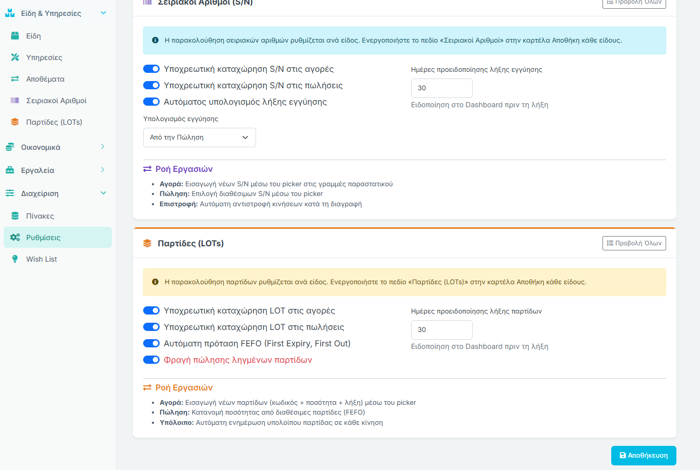The height and width of the screenshot is (470, 700).
Task: Click the Εργαλεία toolbox icon
Action: coord(10,170)
